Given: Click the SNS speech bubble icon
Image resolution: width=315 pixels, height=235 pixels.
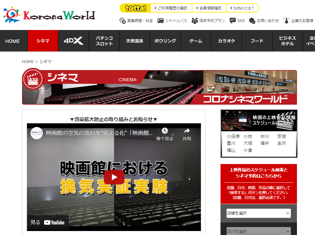Looking at the screenshot, I should 233,21.
